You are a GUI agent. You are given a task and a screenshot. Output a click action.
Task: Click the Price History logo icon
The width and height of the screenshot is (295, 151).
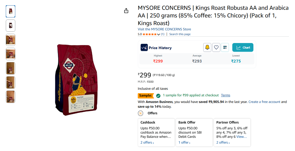(144, 48)
